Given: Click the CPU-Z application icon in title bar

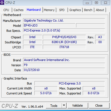Looking at the screenshot, I should (2, 2).
